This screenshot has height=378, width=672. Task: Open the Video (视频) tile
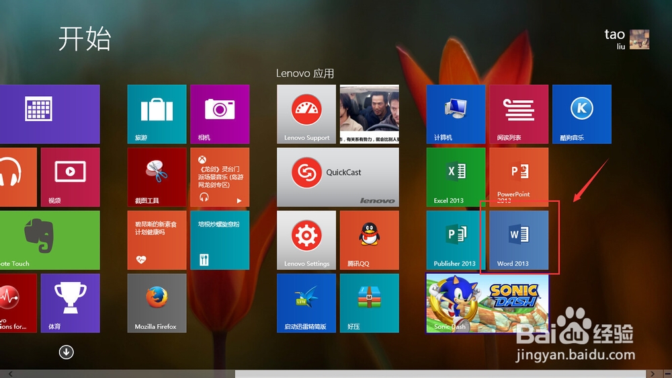click(71, 177)
